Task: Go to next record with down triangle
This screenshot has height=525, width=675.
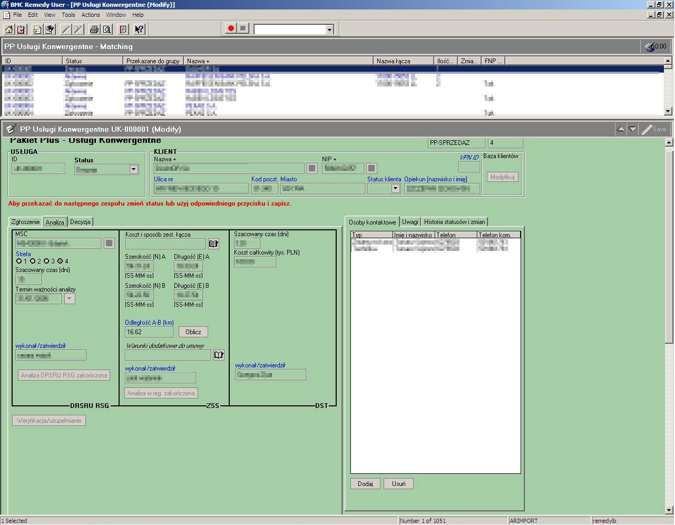Action: coord(632,129)
